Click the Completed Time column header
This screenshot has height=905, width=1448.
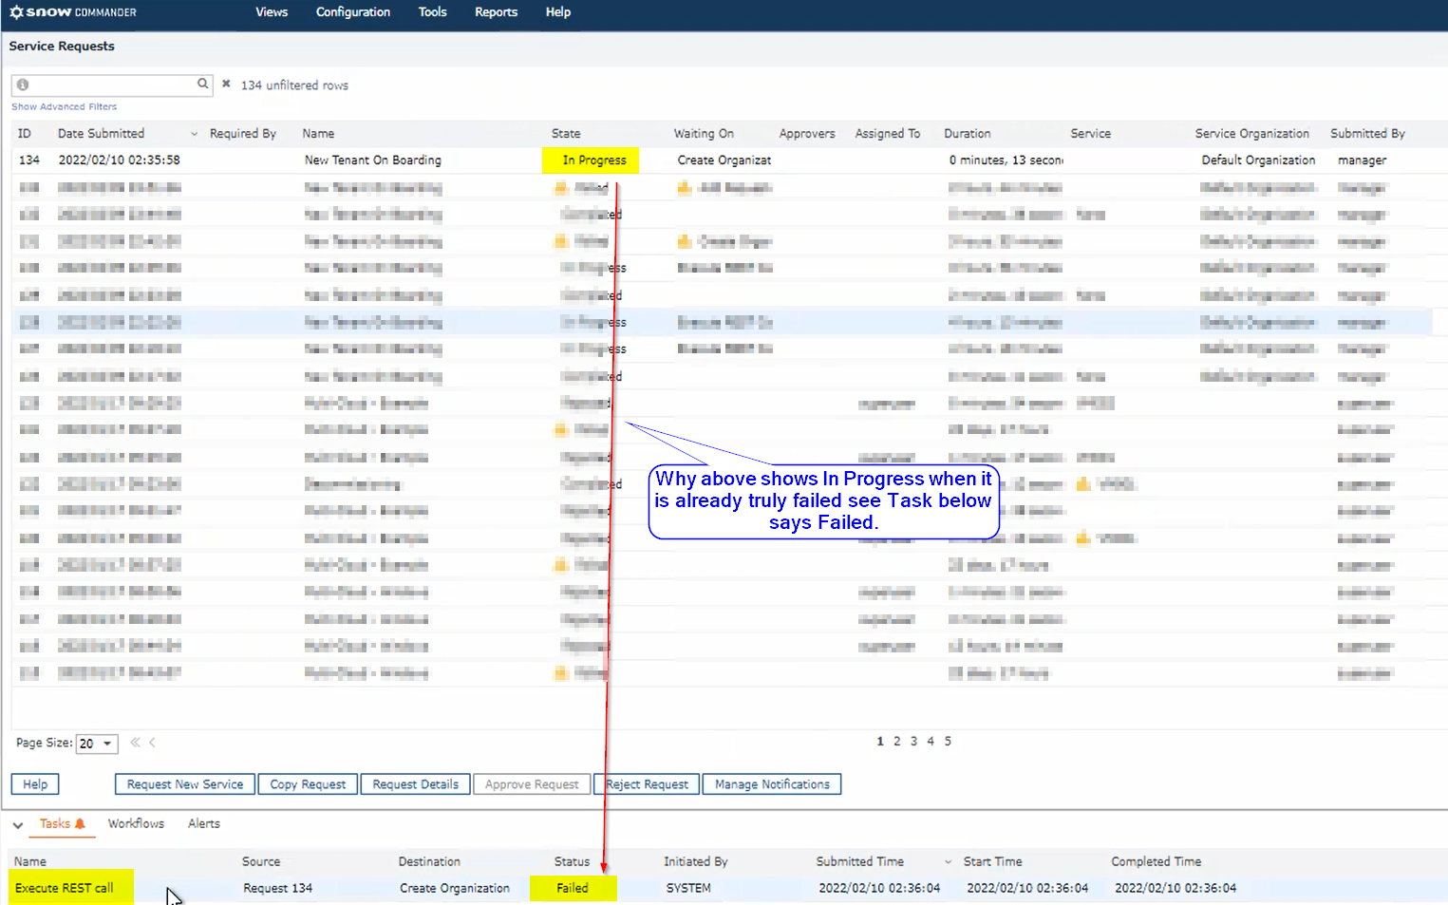click(x=1157, y=862)
